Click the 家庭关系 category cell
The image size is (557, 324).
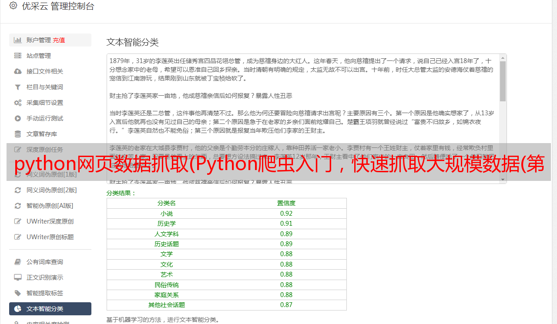coord(167,295)
